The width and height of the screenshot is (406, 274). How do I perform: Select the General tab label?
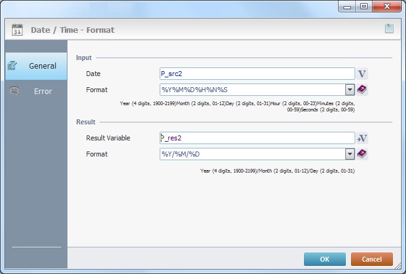[43, 66]
